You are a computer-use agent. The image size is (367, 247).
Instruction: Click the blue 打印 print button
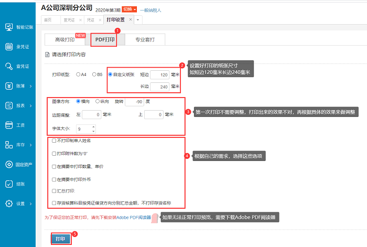click(x=61, y=239)
